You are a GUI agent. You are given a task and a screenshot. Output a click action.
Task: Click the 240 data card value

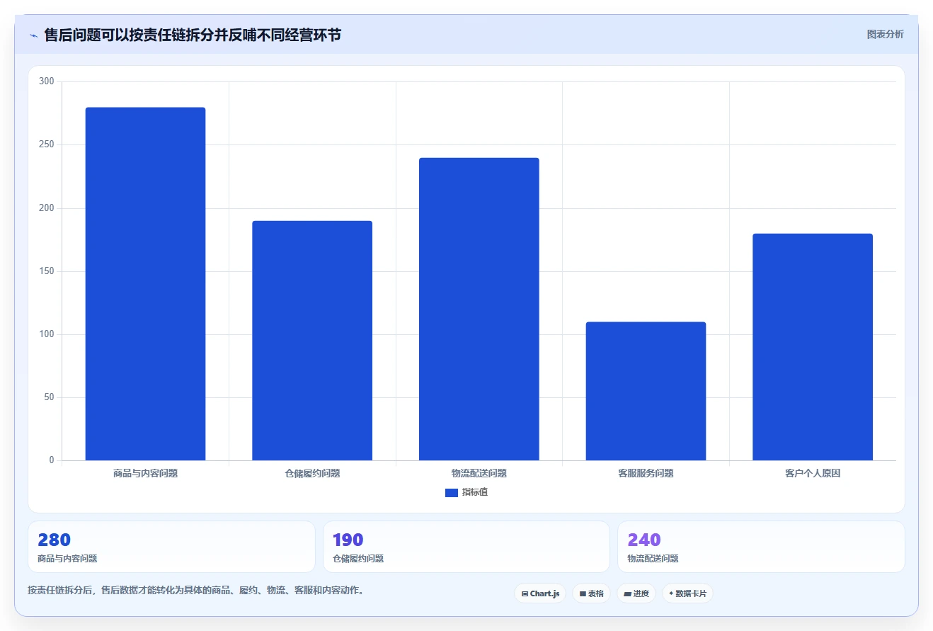point(643,540)
